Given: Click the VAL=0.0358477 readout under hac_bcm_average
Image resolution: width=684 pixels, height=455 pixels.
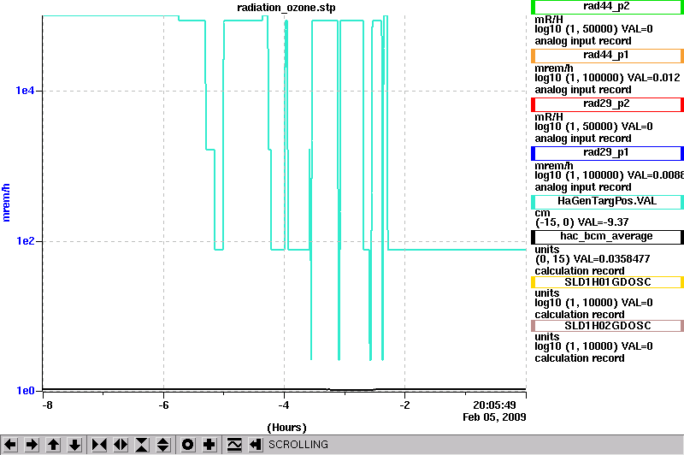Looking at the screenshot, I should click(x=611, y=258).
